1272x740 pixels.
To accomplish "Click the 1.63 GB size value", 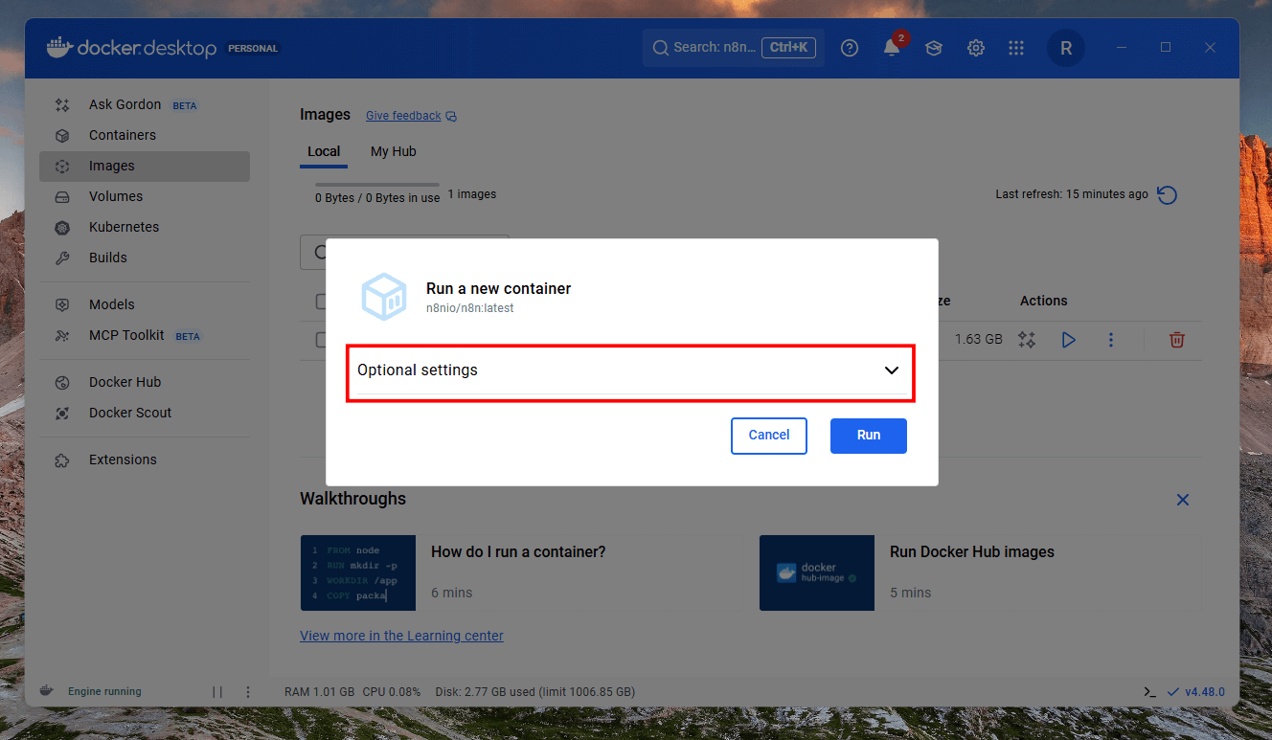I will click(979, 340).
